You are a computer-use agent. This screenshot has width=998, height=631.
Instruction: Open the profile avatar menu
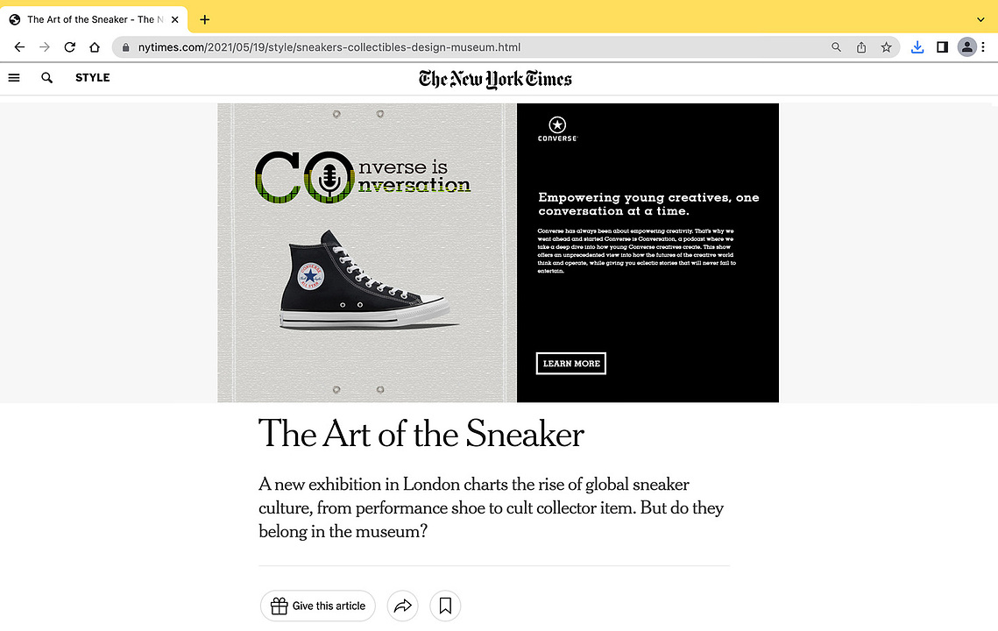[x=966, y=47]
